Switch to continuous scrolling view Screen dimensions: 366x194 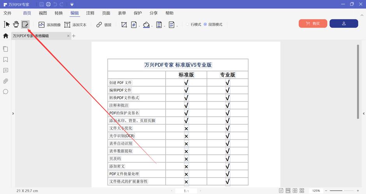288,191
